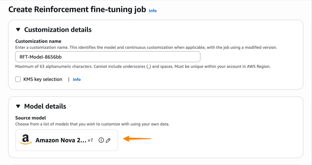Click the Customization name field label
The height and width of the screenshot is (165, 312).
38,41
